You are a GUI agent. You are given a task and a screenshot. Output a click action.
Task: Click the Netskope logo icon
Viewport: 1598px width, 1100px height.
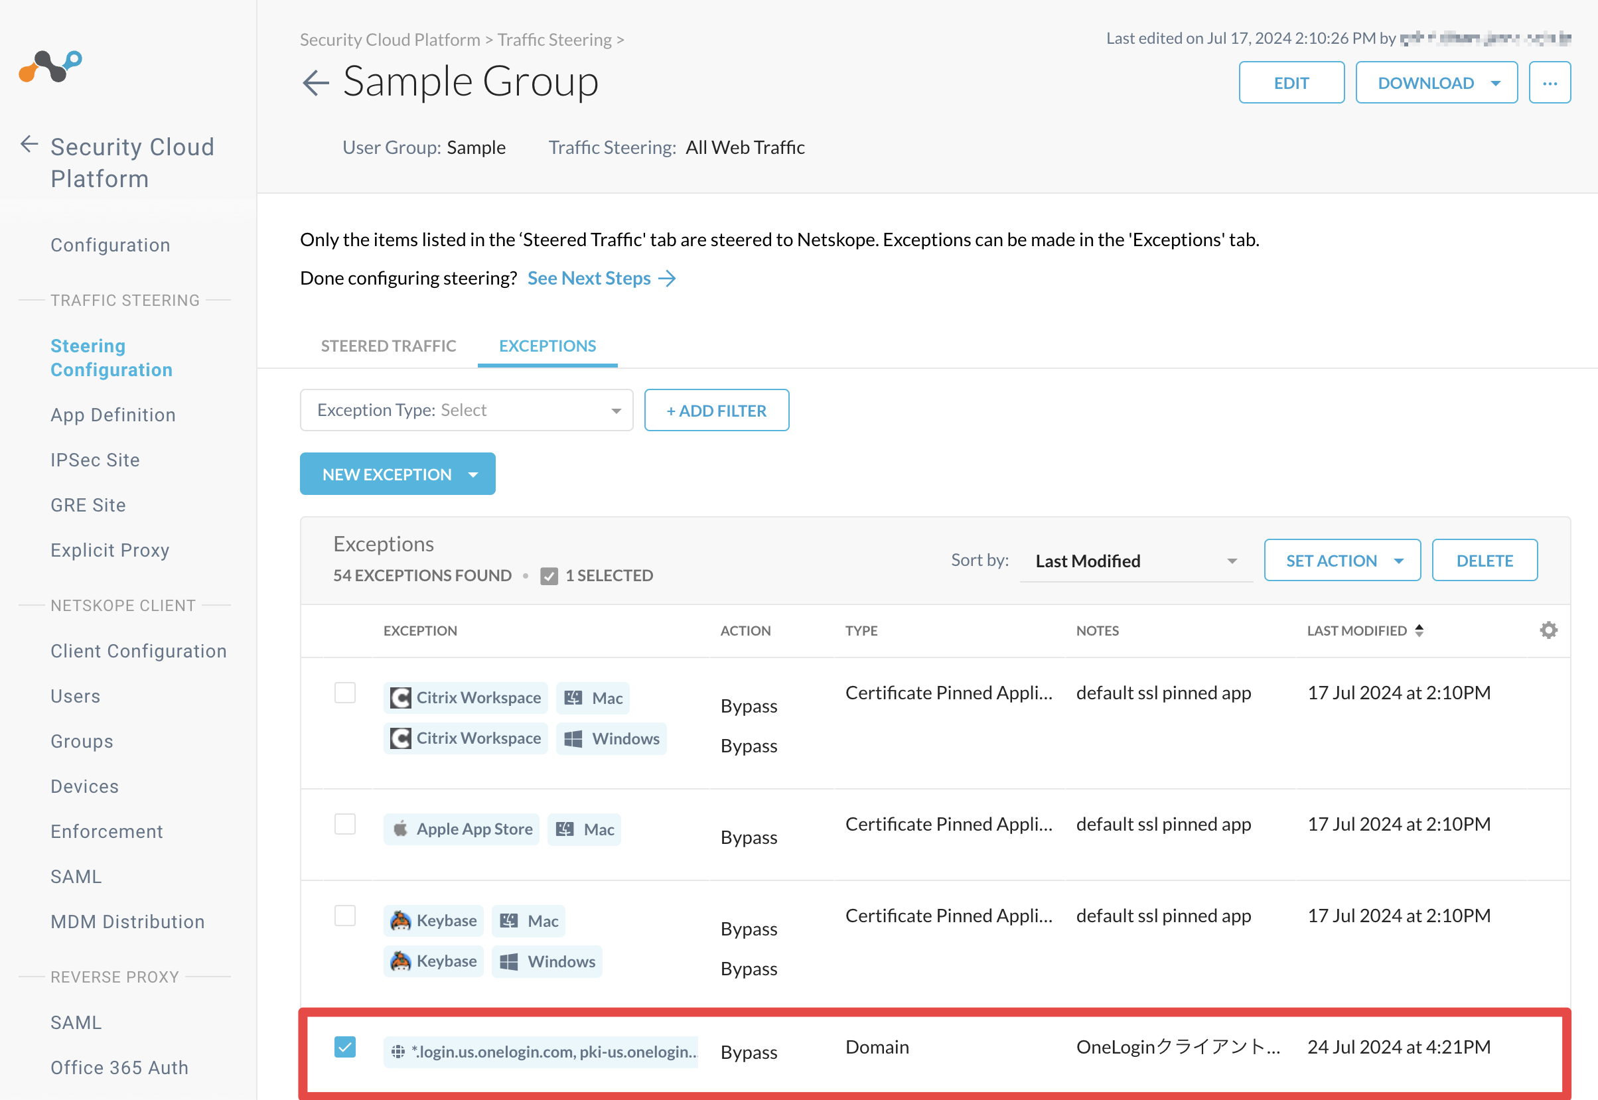pos(50,67)
